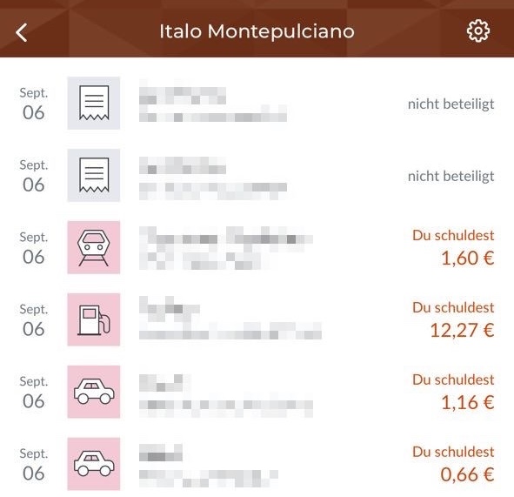Tap the Sept. 06 date of last entry
This screenshot has width=514, height=497.
coord(34,464)
